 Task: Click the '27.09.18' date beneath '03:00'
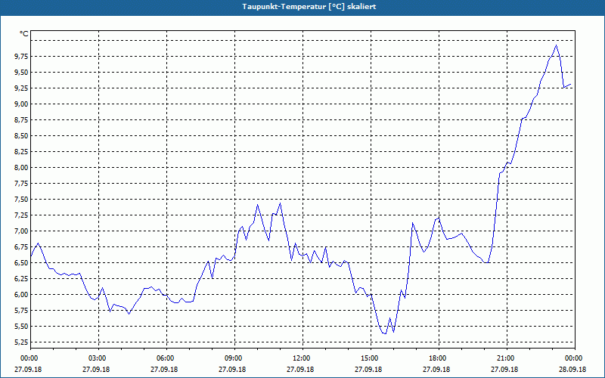click(x=96, y=369)
